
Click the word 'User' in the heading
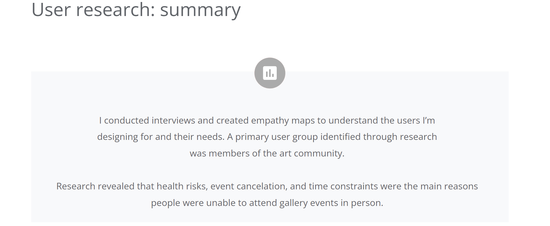[51, 10]
